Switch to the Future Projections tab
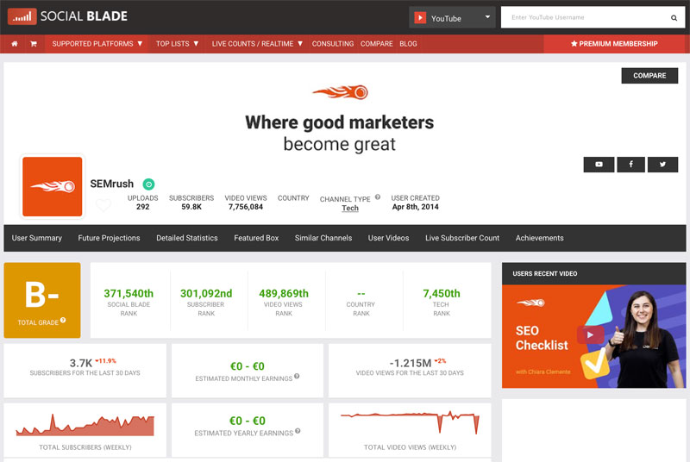 point(110,238)
